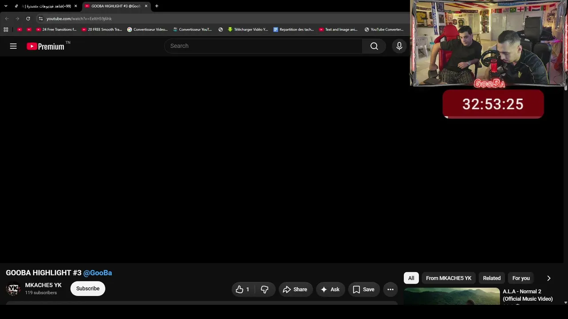Select the All filter chip
The height and width of the screenshot is (319, 568).
[411, 278]
